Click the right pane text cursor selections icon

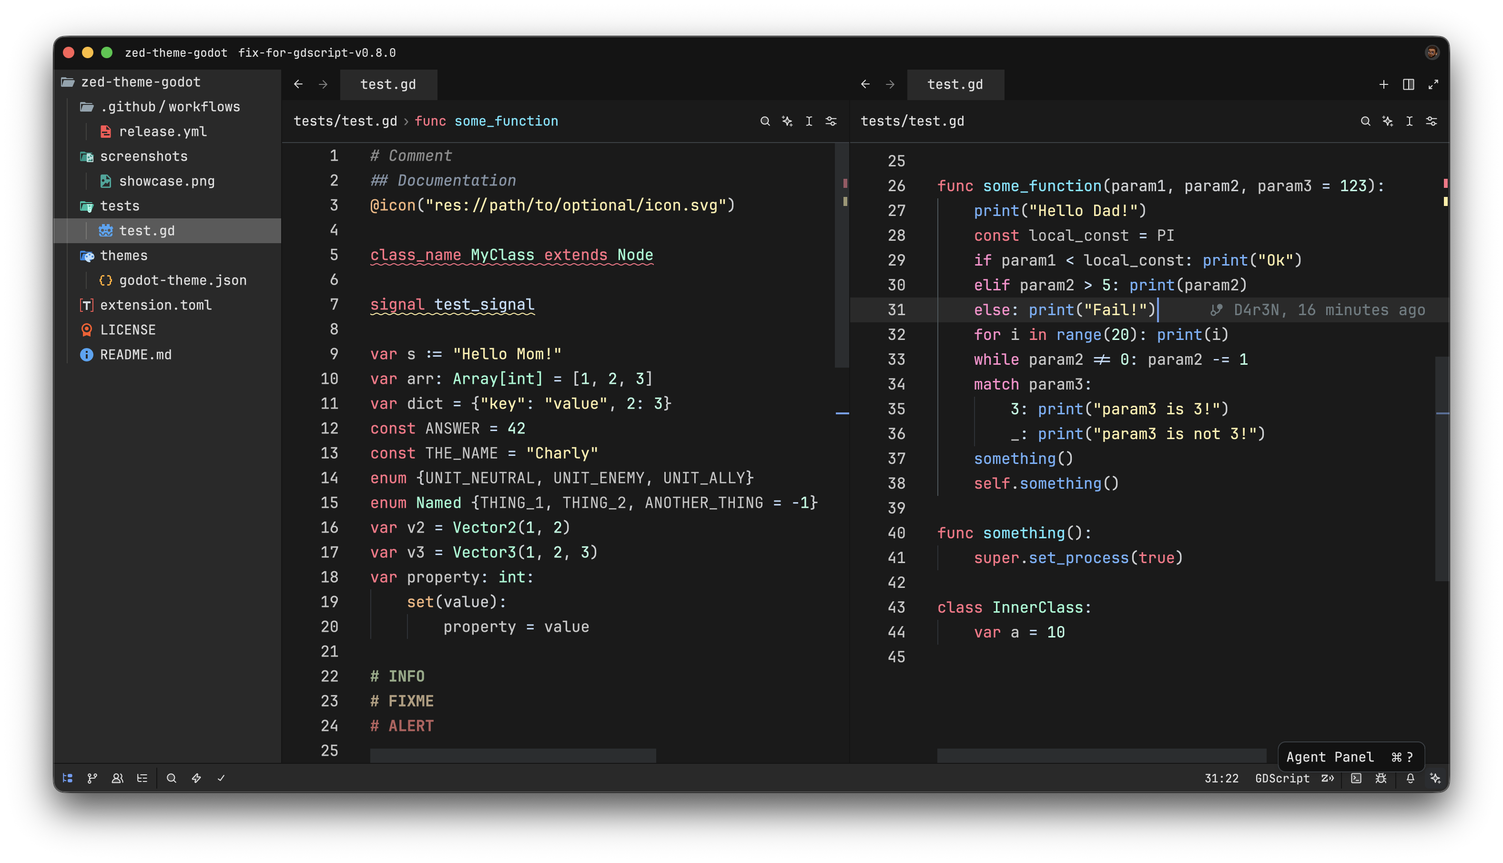(1410, 121)
